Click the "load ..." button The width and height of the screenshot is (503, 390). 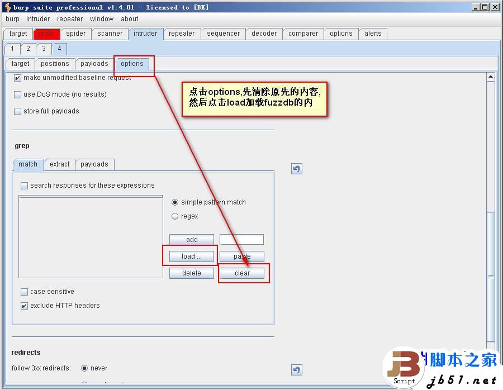[191, 256]
